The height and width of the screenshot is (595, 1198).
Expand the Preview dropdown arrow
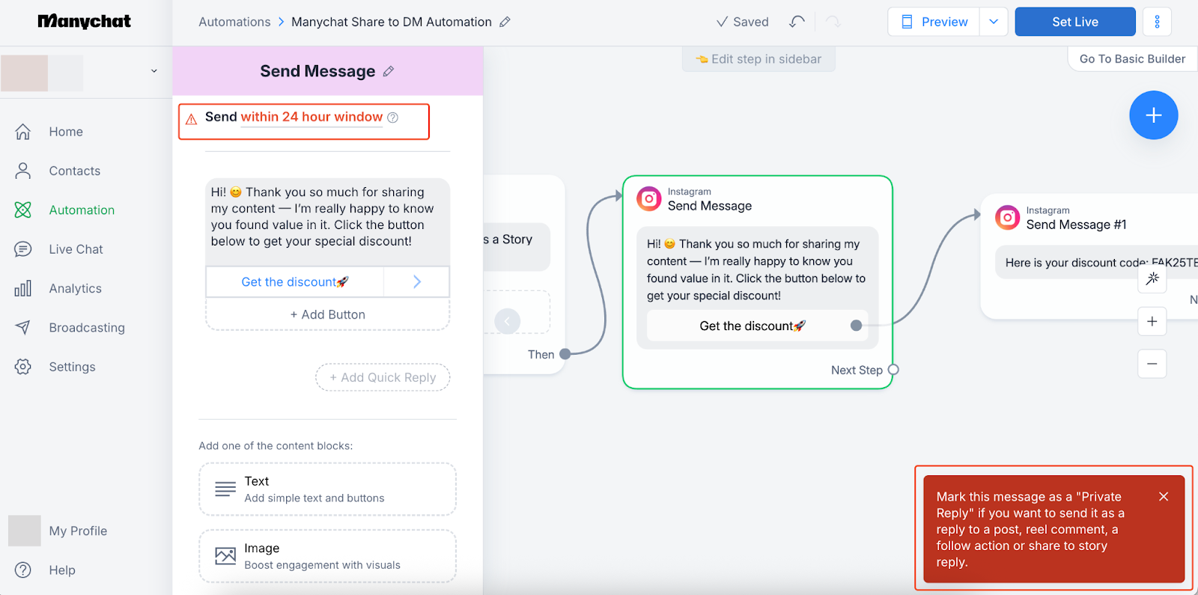(x=994, y=22)
